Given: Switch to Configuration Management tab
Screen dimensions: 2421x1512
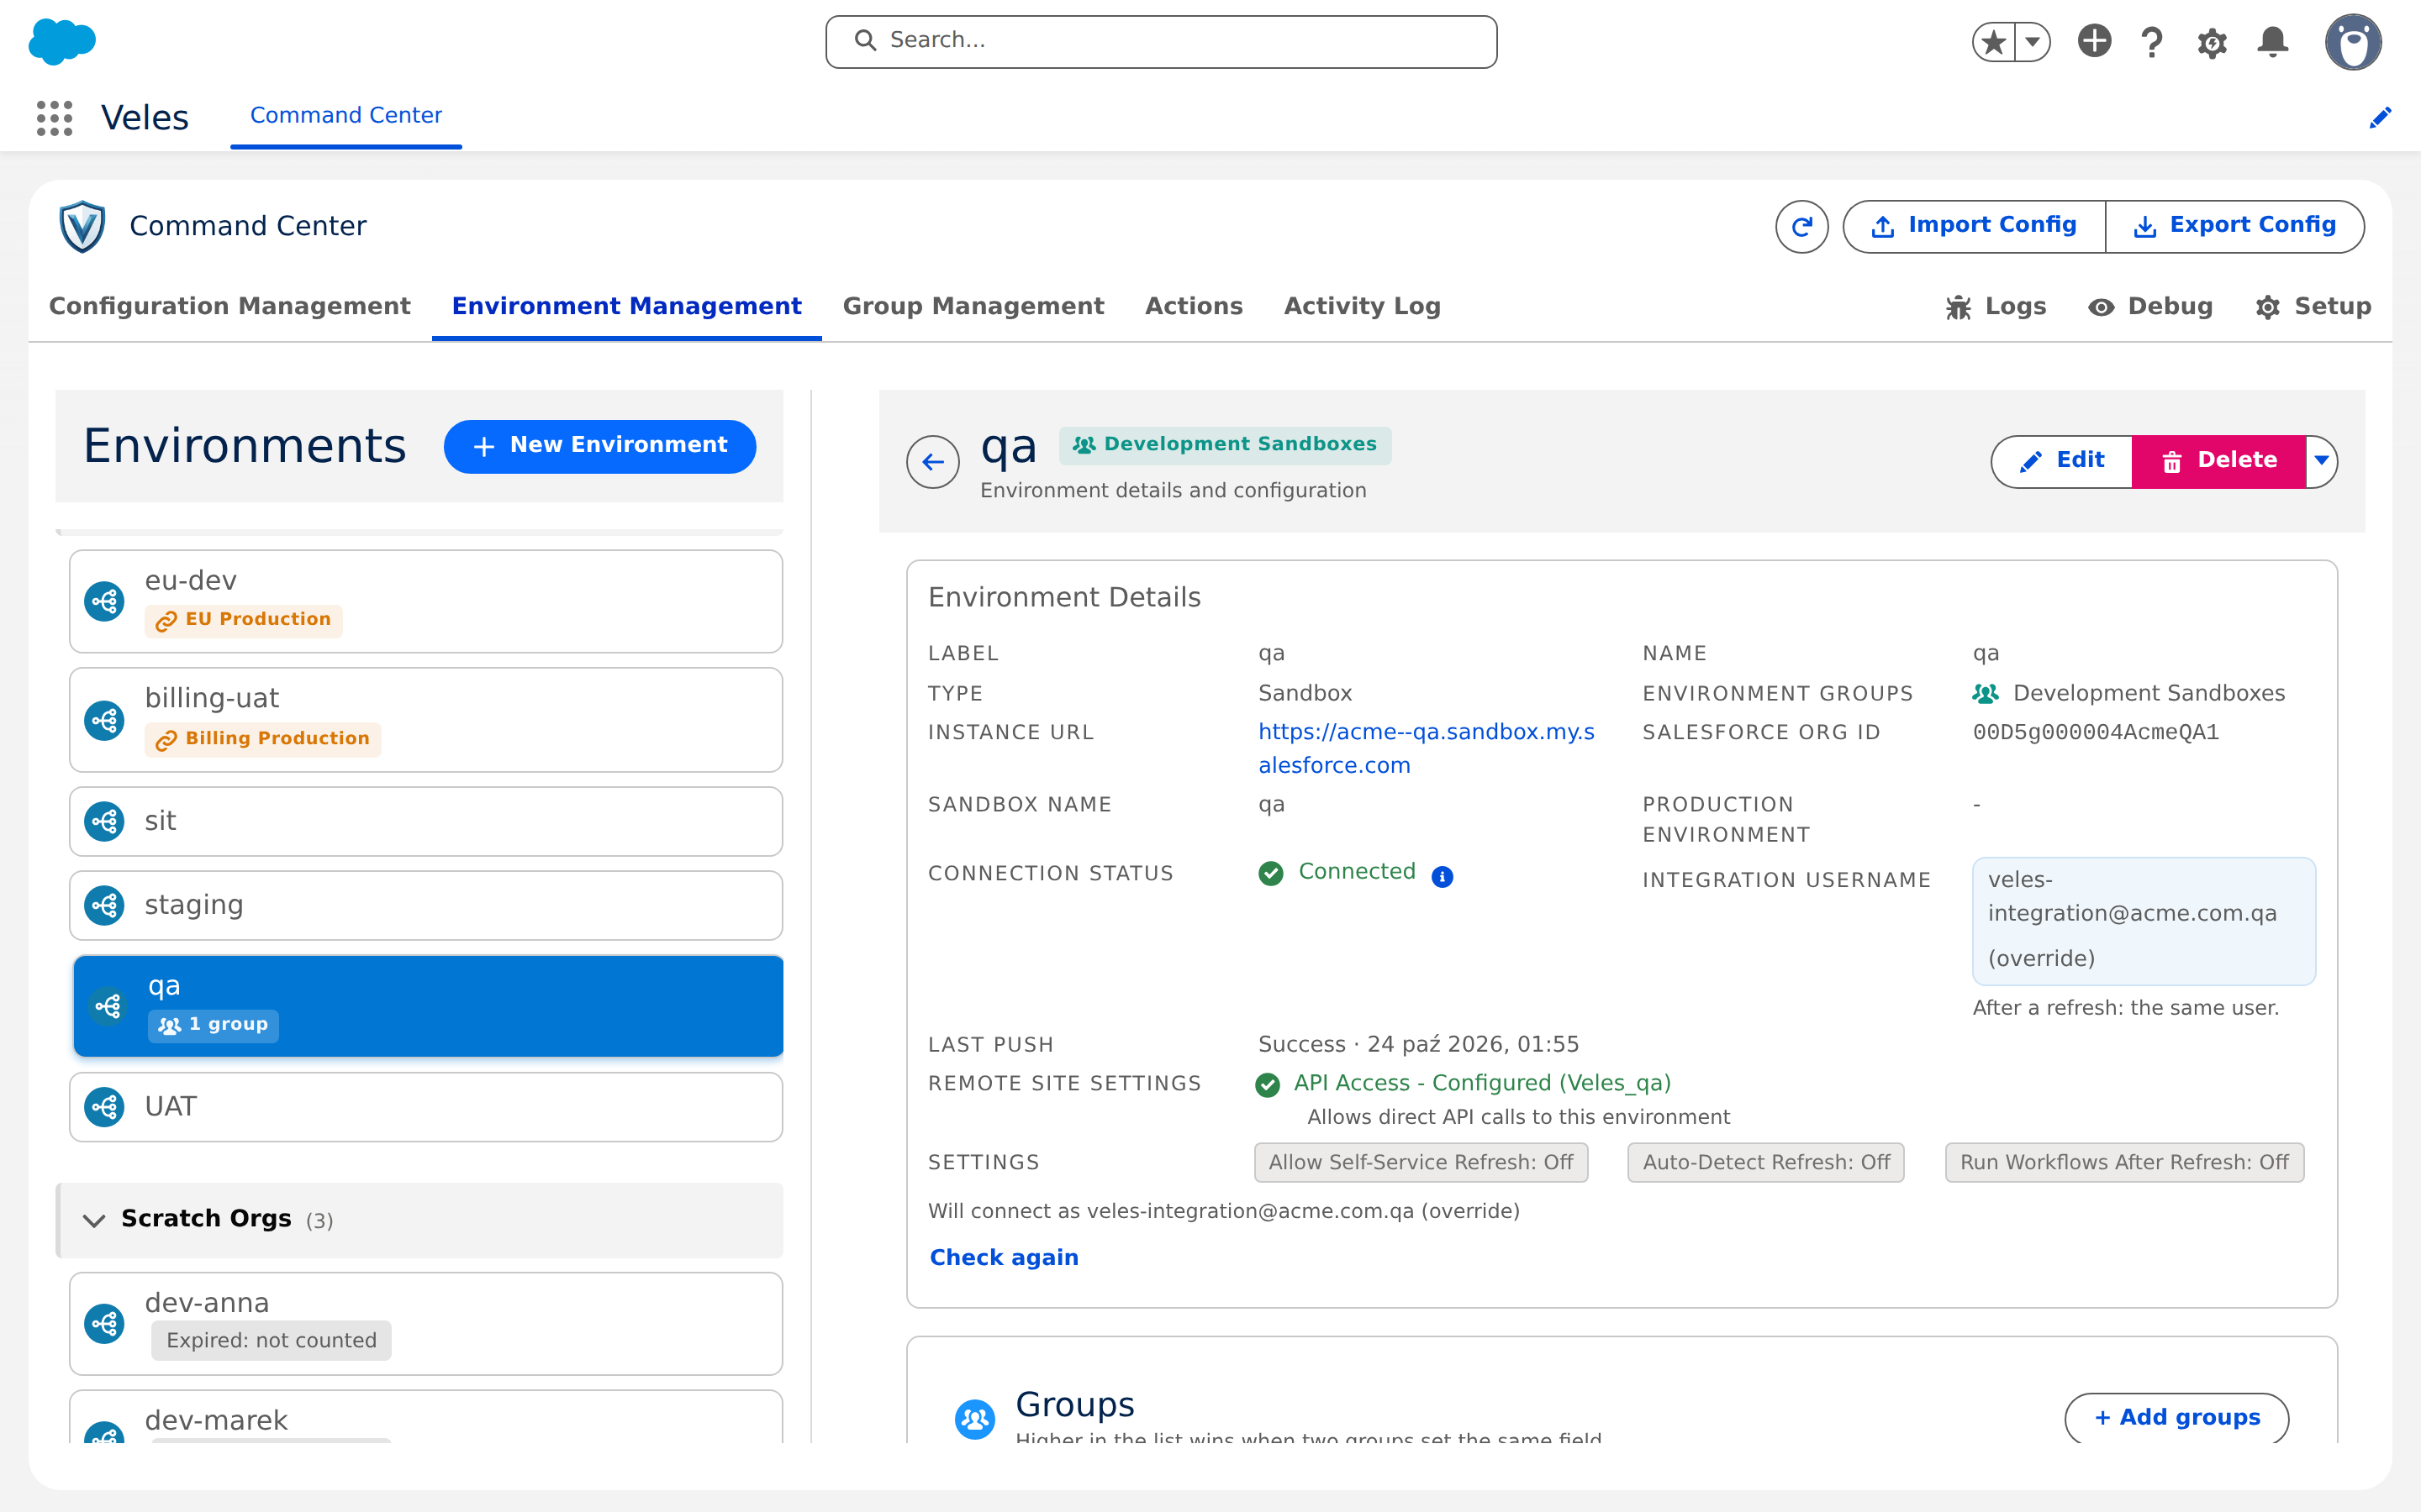Looking at the screenshot, I should coord(229,306).
